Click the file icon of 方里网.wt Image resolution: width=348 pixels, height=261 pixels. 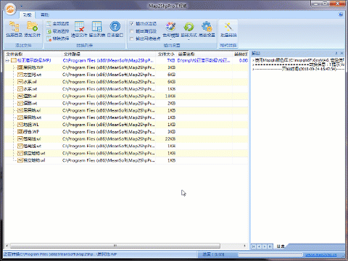pyautogui.click(x=20, y=75)
